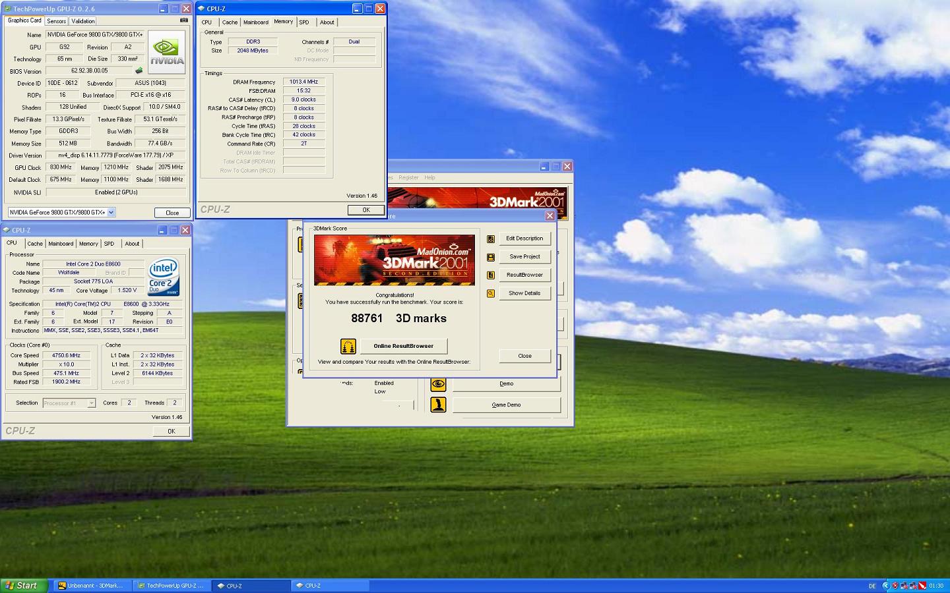Switch to the first CPU-Z taskbar item
The image size is (950, 593).
click(252, 585)
